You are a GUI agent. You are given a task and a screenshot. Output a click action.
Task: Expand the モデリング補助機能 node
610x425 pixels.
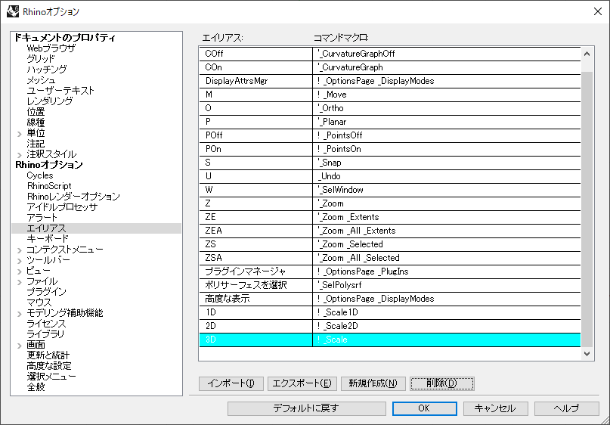[x=20, y=314]
